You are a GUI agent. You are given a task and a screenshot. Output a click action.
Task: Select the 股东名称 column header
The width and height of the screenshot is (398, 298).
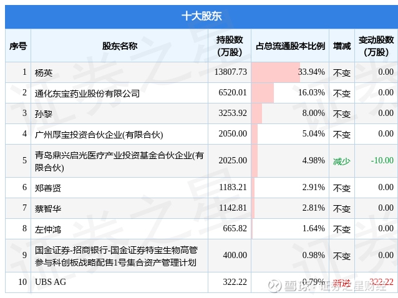[x=120, y=46]
